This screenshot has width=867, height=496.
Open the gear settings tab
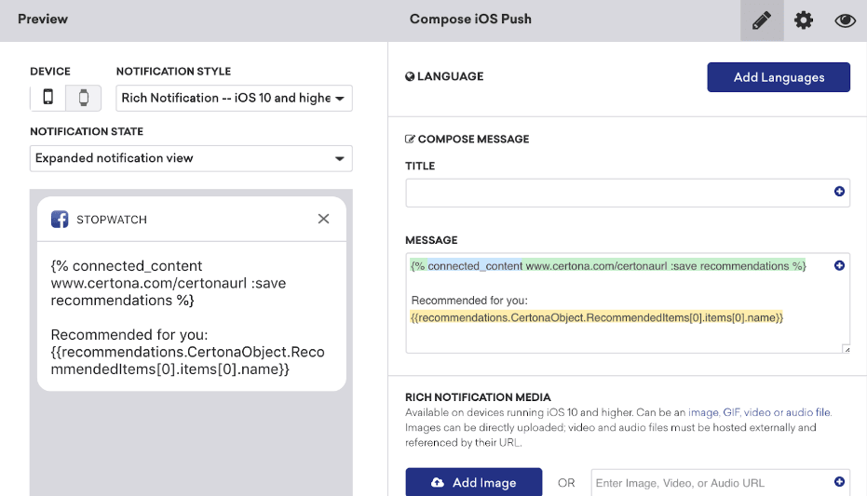point(804,20)
